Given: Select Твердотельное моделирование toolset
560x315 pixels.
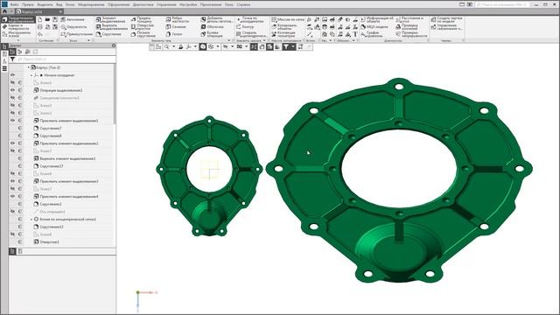Looking at the screenshot, I should click(18, 19).
